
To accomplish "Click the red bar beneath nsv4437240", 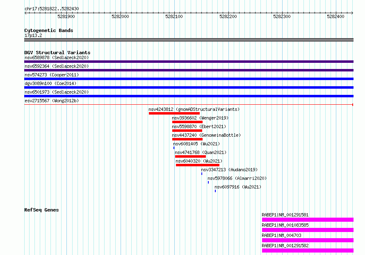I will pyautogui.click(x=187, y=139).
